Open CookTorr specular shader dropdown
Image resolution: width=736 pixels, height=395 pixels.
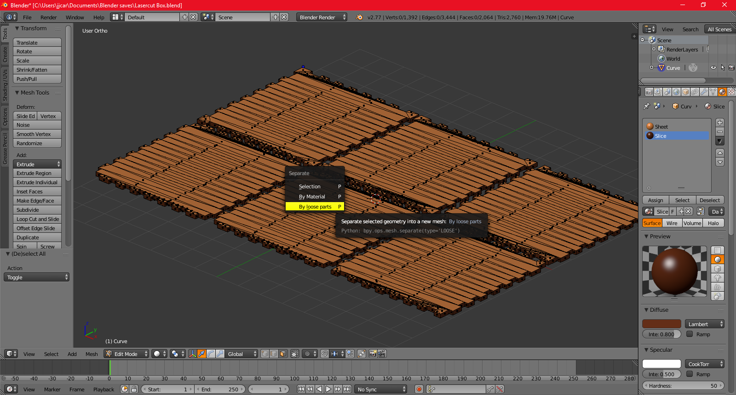click(x=704, y=364)
